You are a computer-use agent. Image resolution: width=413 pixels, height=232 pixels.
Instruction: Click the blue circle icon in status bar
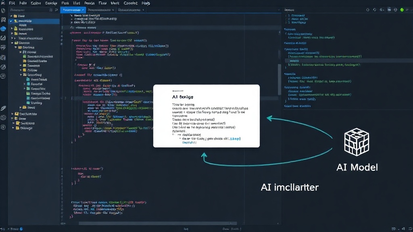21,229
